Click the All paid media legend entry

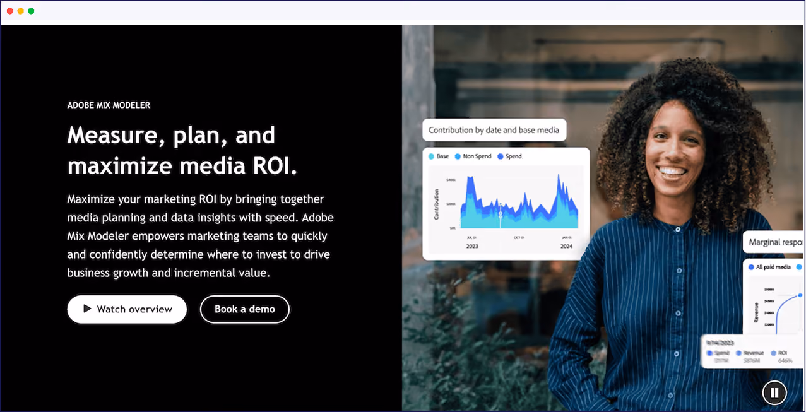769,267
